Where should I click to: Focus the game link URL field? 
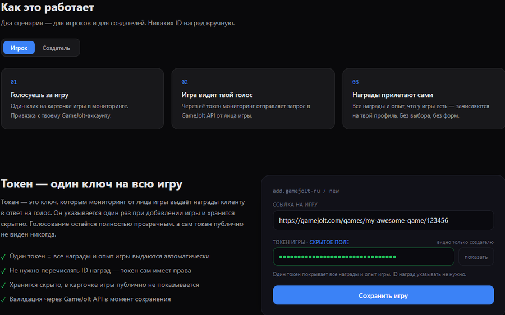click(383, 220)
